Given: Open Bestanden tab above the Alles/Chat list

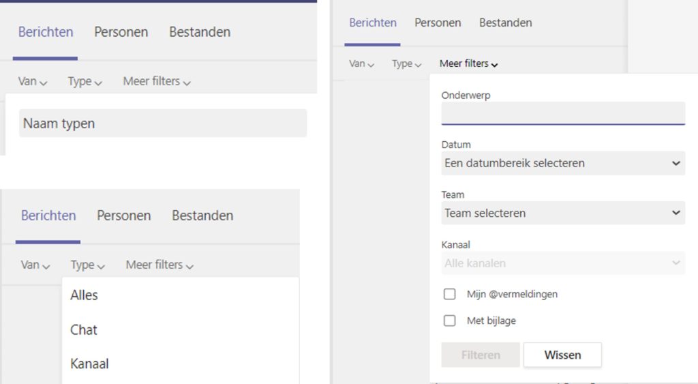Looking at the screenshot, I should coord(202,216).
